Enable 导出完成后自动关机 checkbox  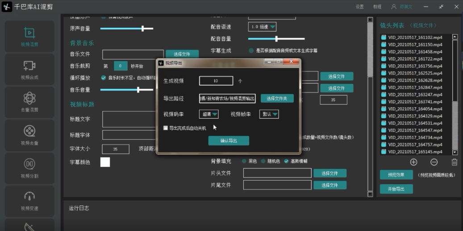166,128
